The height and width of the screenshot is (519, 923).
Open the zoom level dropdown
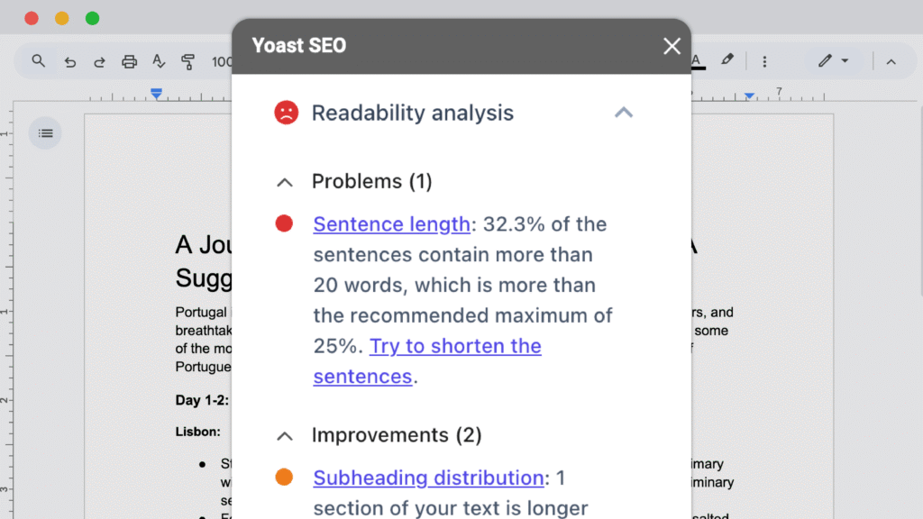pos(223,61)
